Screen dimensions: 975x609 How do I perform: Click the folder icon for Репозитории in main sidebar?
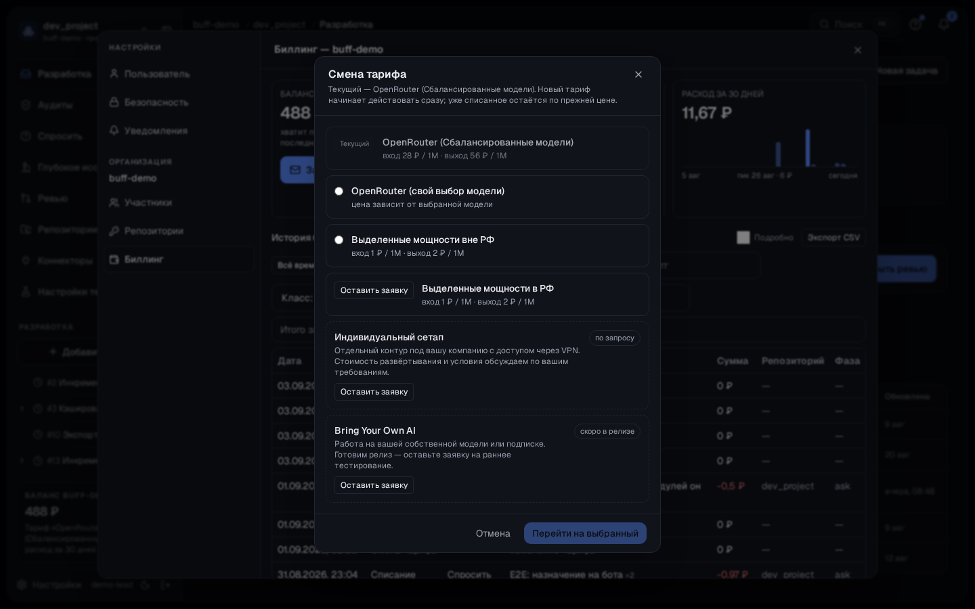tap(26, 229)
